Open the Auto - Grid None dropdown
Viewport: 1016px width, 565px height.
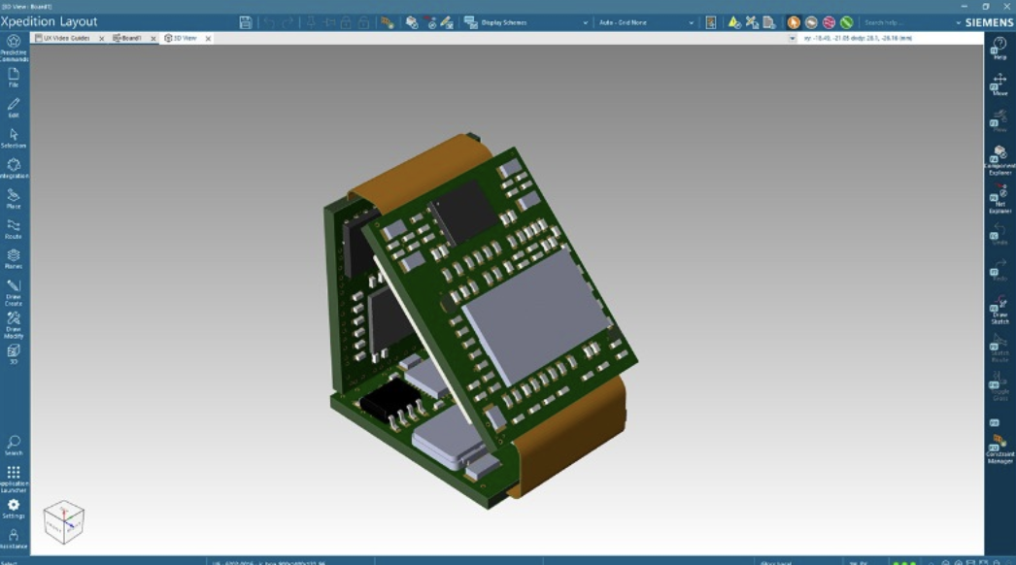point(692,22)
